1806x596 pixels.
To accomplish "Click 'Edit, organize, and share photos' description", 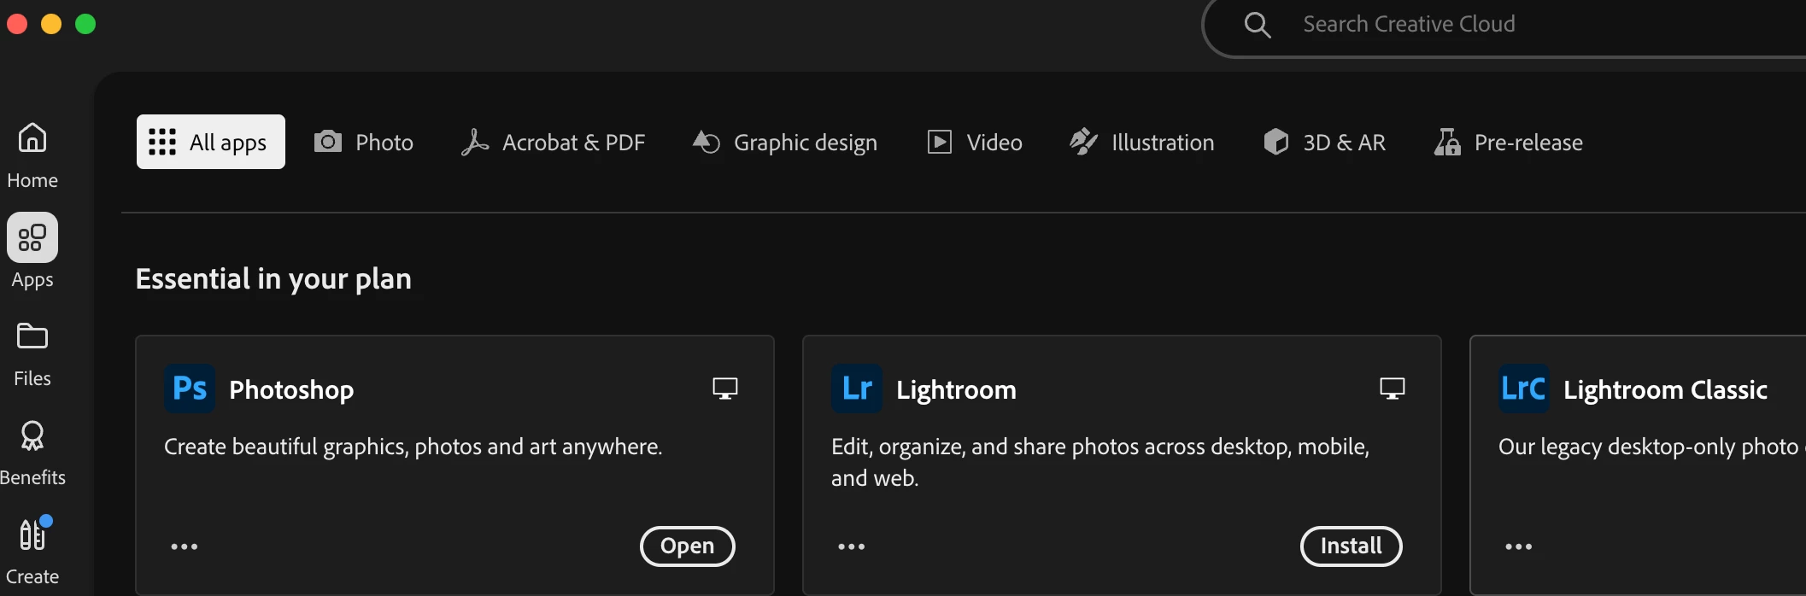I will click(1100, 462).
